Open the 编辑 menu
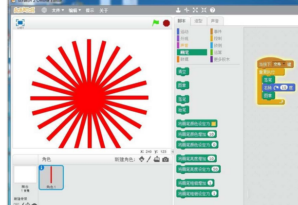Image resolution: width=298 pixels, height=205 pixels. coord(74,10)
